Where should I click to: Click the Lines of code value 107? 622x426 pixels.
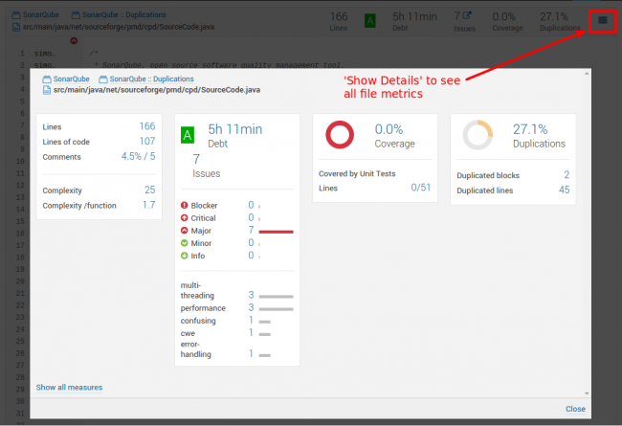147,142
